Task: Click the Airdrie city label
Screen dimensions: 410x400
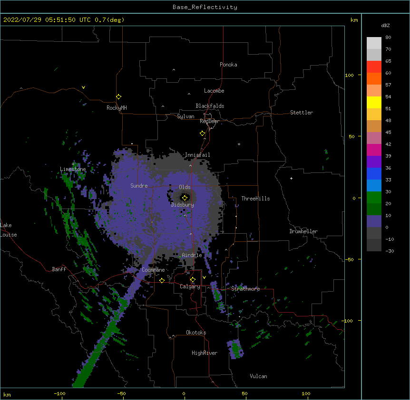Action: coord(192,255)
